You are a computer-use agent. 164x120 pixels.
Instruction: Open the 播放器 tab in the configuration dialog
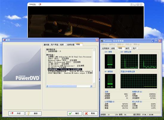coord(46,45)
